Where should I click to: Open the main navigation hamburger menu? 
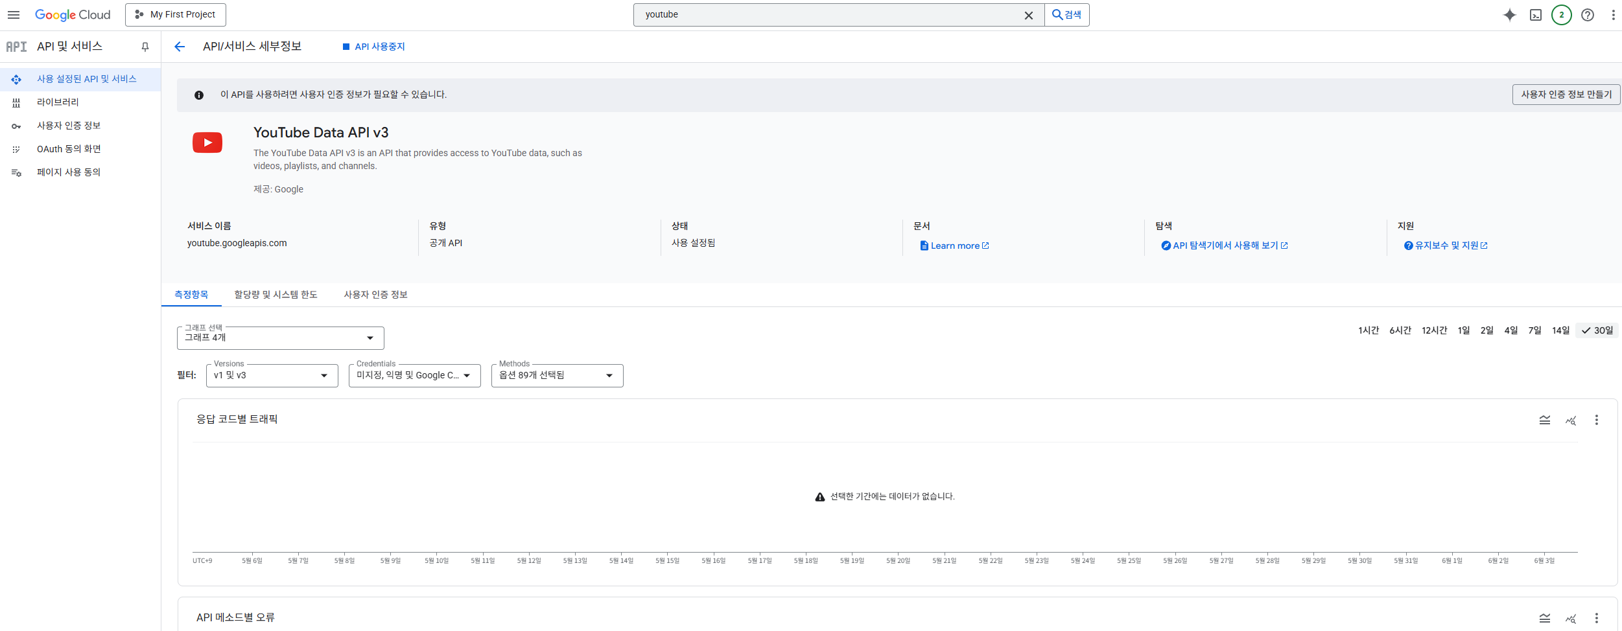click(x=14, y=14)
